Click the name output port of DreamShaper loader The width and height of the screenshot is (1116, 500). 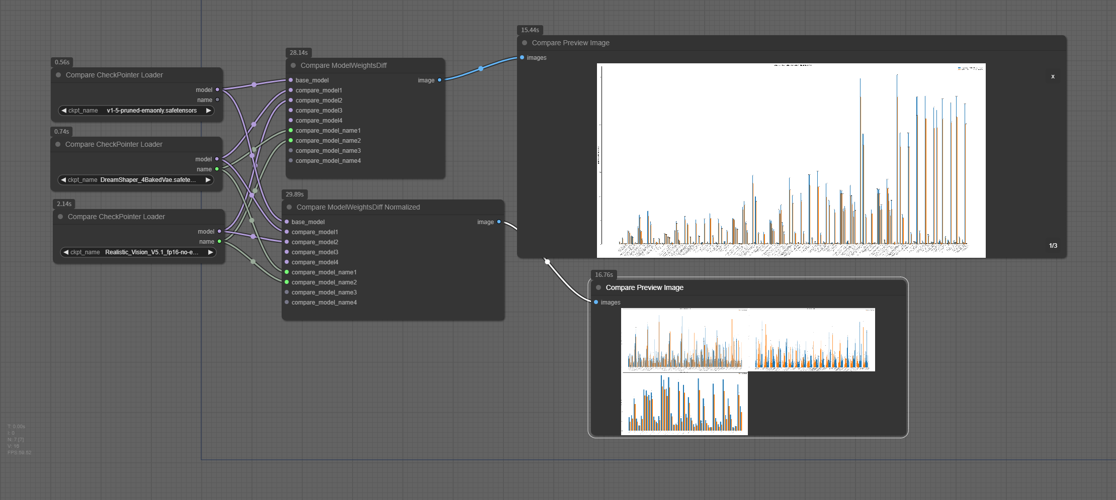(217, 169)
